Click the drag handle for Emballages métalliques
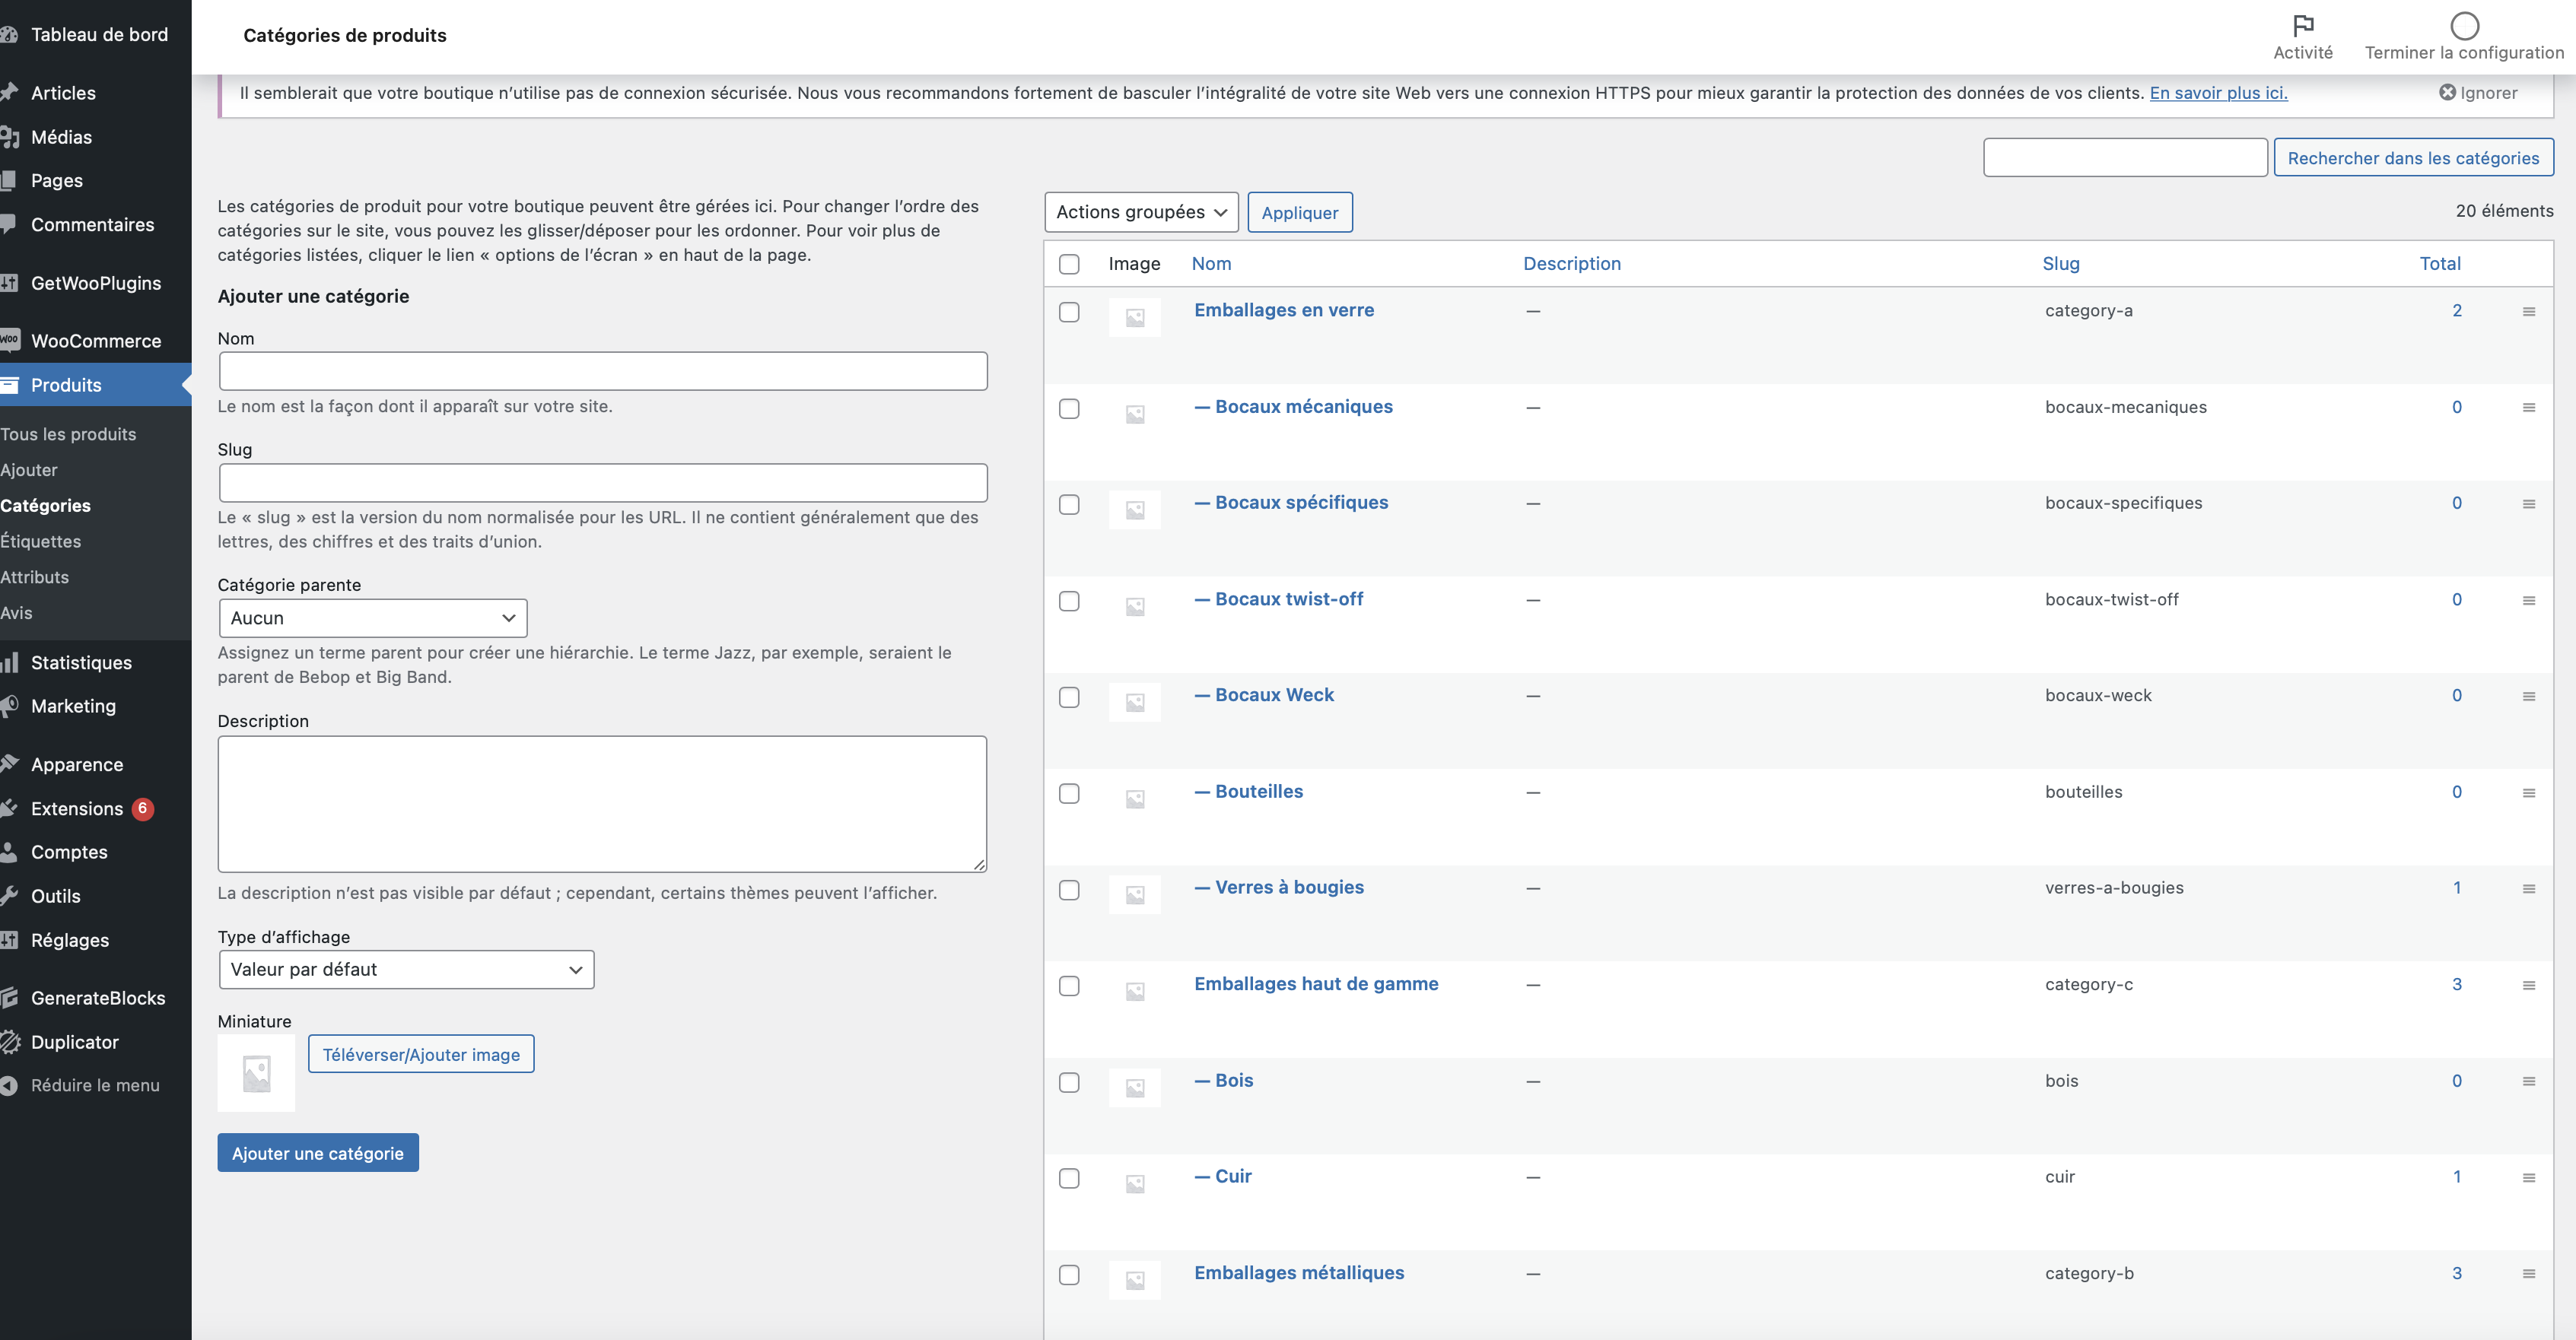Viewport: 2576px width, 1340px height. click(x=2529, y=1274)
